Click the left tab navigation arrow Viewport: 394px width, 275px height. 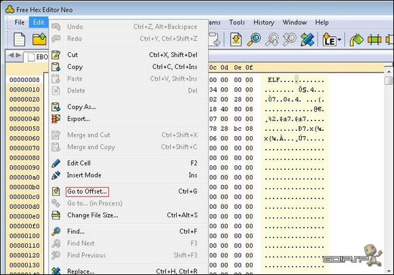point(11,56)
